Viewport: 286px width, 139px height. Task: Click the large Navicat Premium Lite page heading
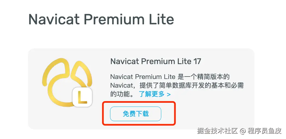(101, 19)
